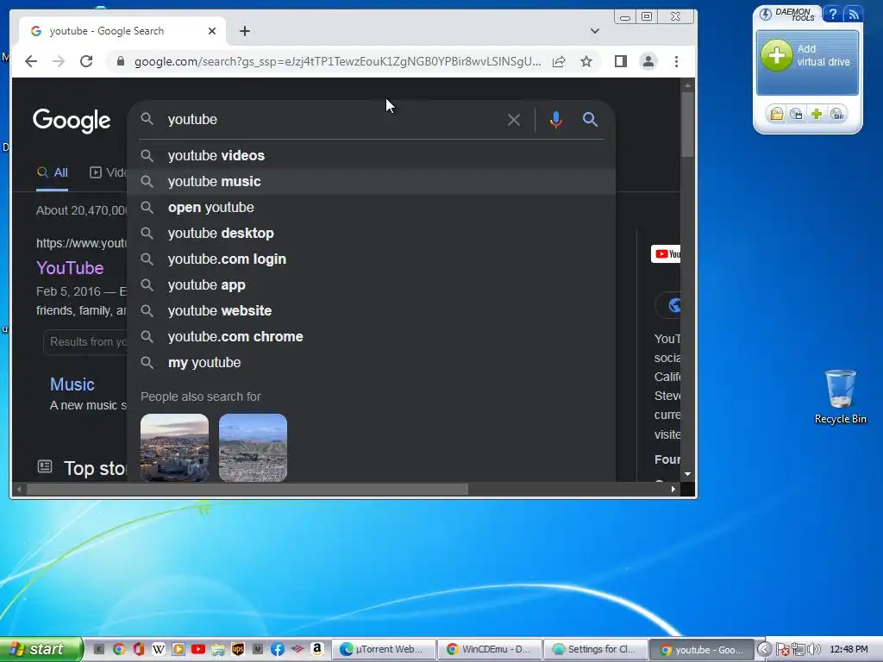This screenshot has width=883, height=662.
Task: Show hidden tray icons arrow
Action: tap(764, 649)
